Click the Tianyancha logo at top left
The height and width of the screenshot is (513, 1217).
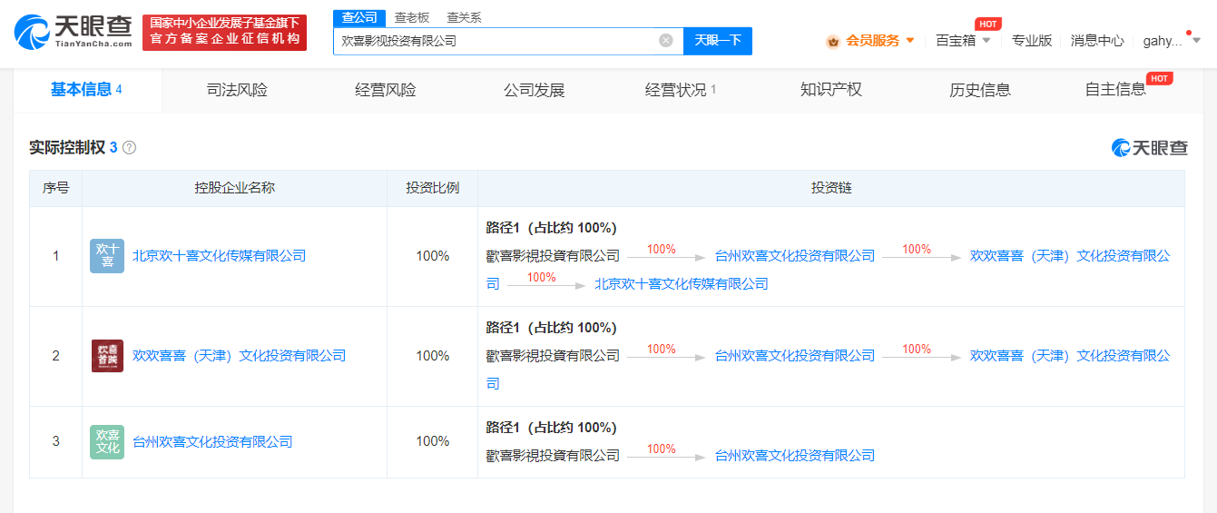tap(73, 32)
